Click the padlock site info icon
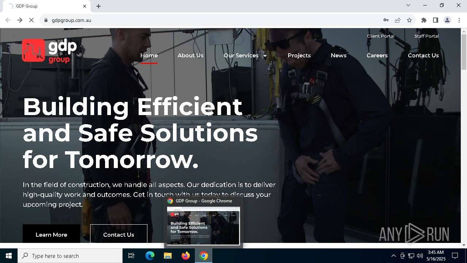The image size is (467, 263). 46,20
